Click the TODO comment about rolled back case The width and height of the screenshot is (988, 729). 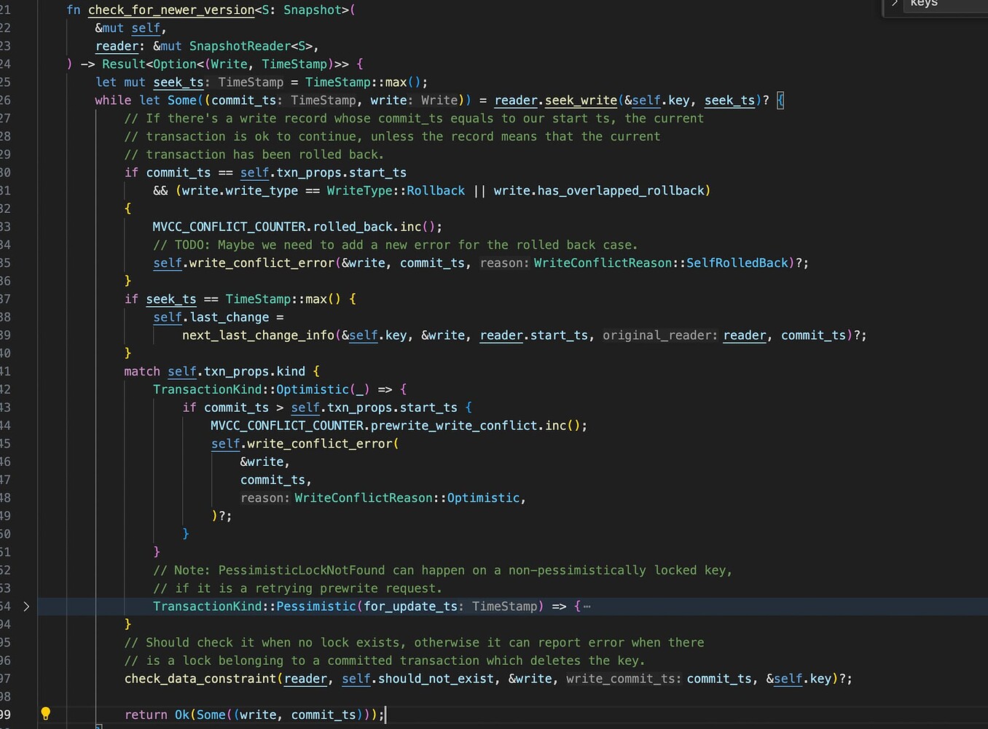click(x=395, y=246)
